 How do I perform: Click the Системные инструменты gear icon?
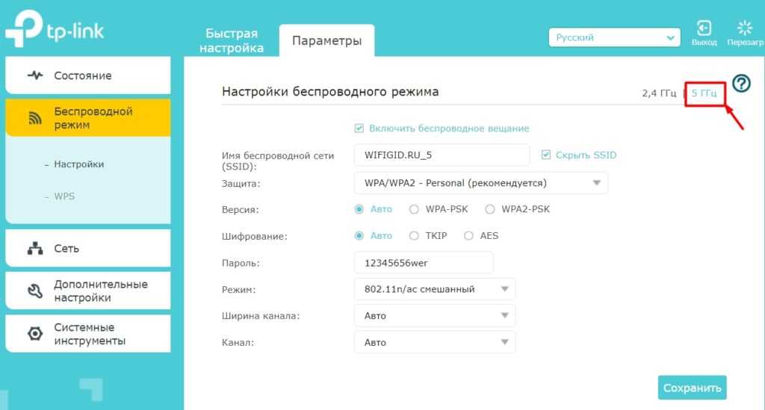coord(35,334)
